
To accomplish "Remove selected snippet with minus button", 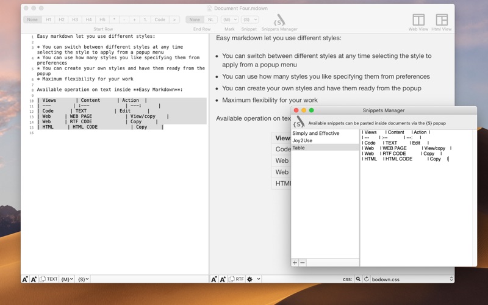I will pyautogui.click(x=303, y=263).
